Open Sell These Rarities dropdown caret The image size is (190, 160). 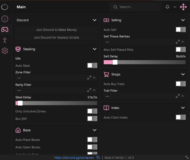click(183, 42)
